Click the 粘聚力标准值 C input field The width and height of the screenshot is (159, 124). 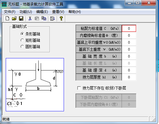click(129, 28)
